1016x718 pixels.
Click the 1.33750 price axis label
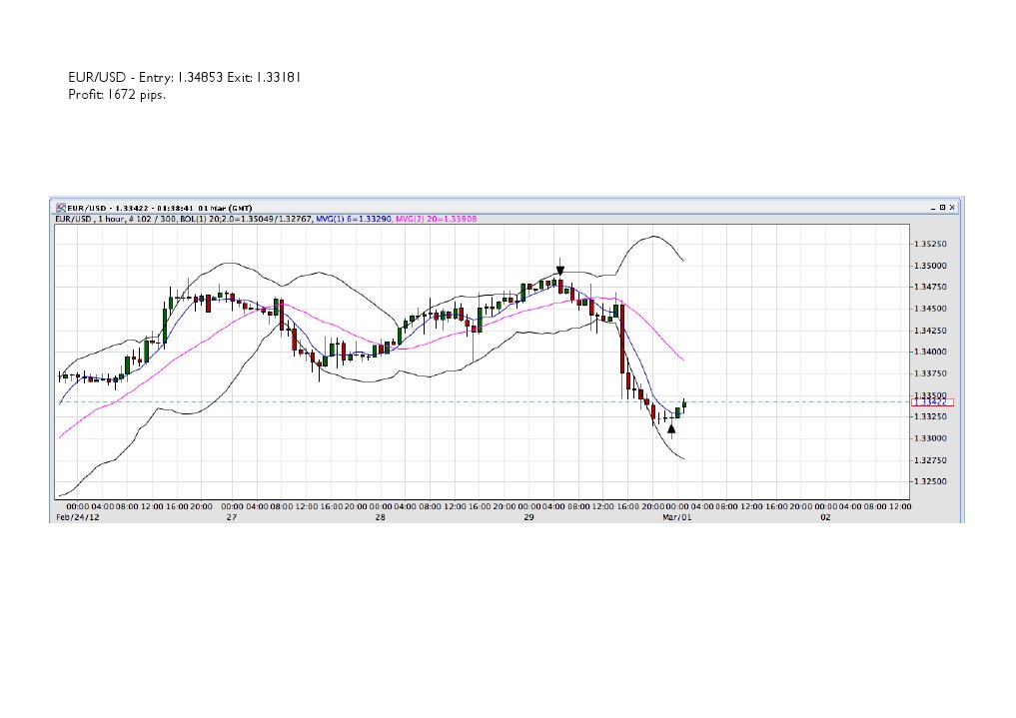coord(930,373)
